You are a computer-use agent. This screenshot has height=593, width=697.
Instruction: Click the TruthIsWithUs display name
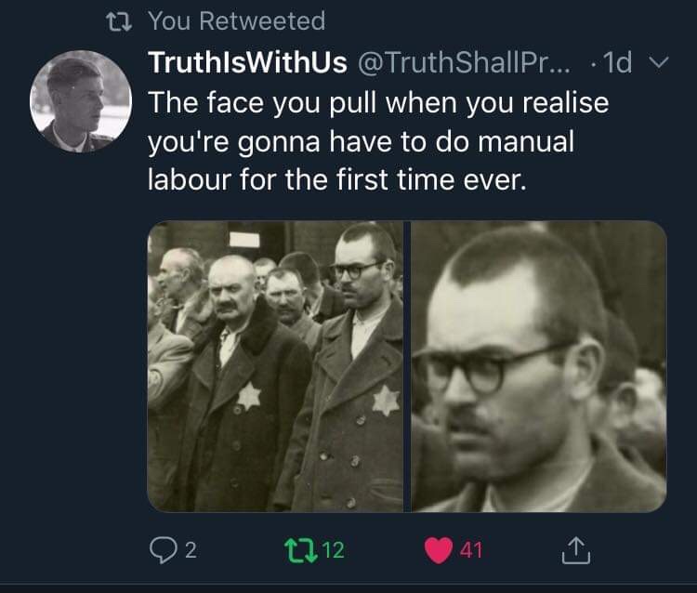247,62
